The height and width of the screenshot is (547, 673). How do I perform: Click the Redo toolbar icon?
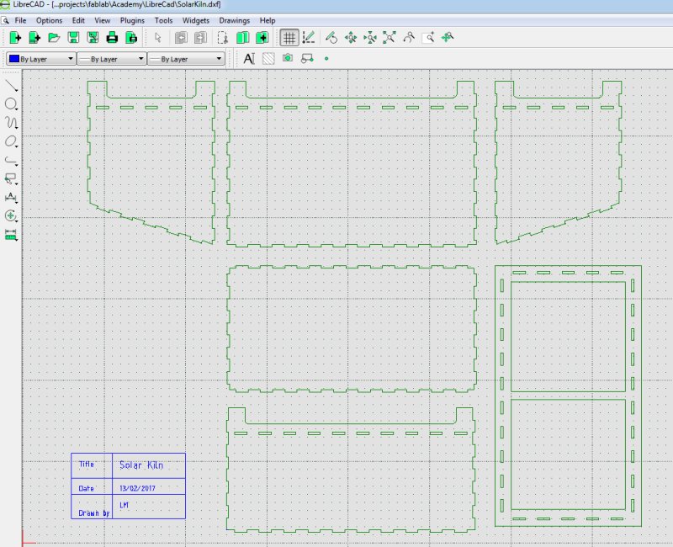pos(200,38)
